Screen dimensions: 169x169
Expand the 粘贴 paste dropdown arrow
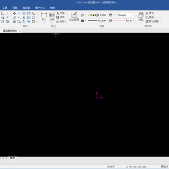[141, 23]
